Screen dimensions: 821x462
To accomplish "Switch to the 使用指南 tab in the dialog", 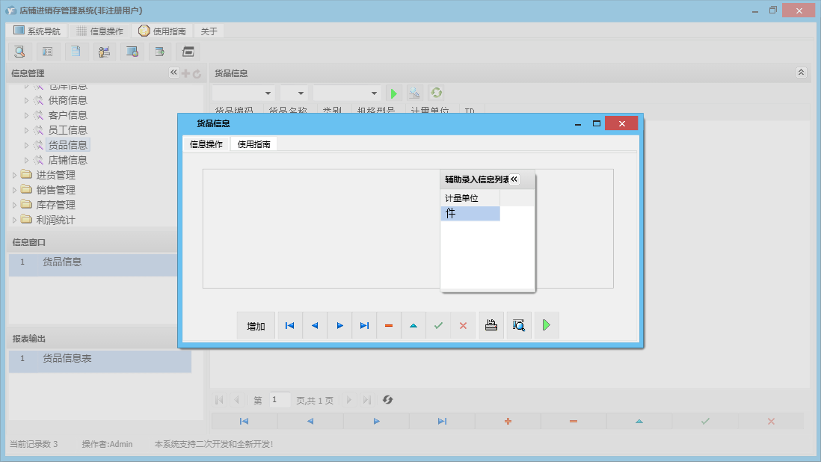I will point(253,144).
